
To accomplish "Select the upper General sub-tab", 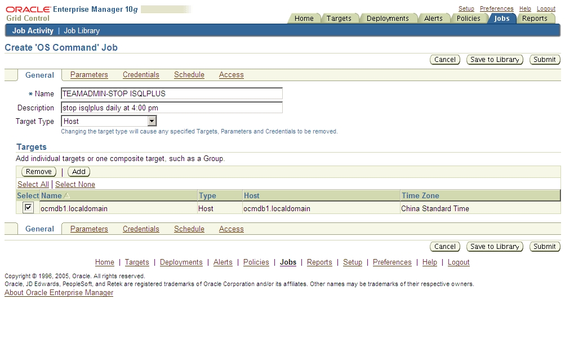I will 39,75.
